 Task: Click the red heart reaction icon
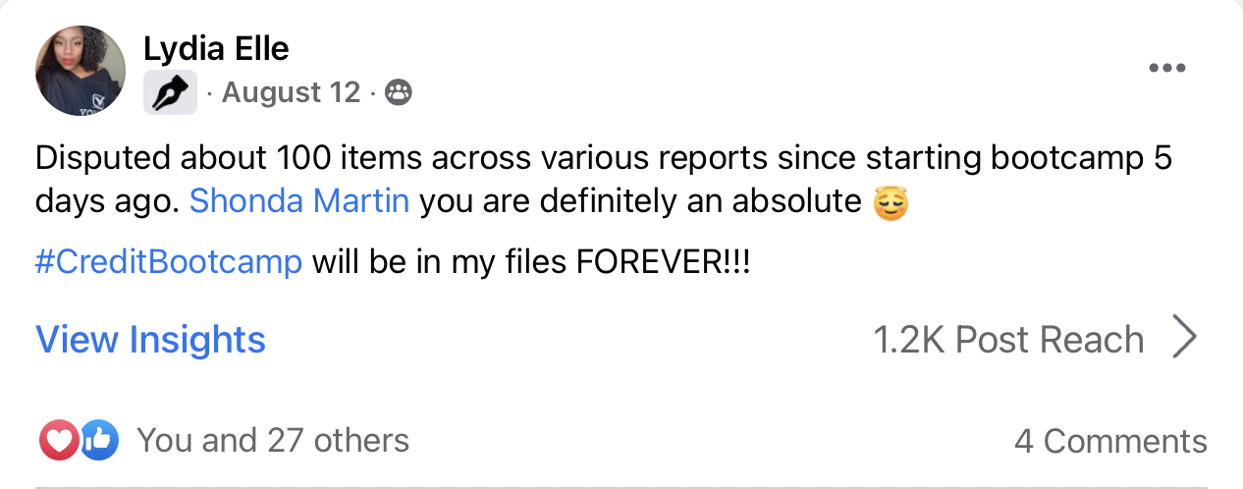[x=58, y=440]
